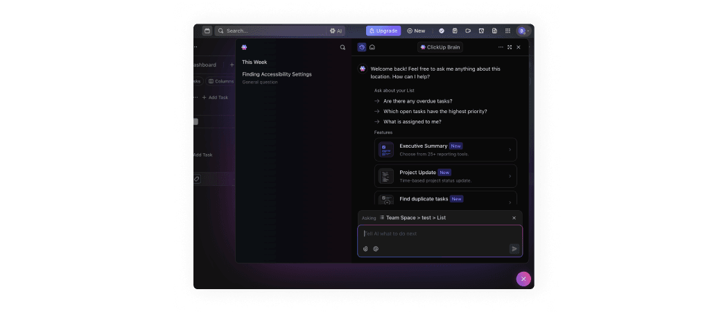
Task: Open the clipboard icon in the top toolbar
Action: click(455, 31)
